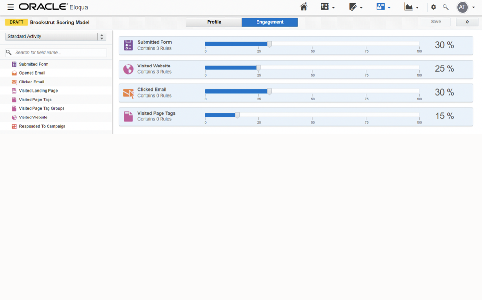This screenshot has width=482, height=300.
Task: Click the search magnifier in top bar
Action: [x=446, y=7]
